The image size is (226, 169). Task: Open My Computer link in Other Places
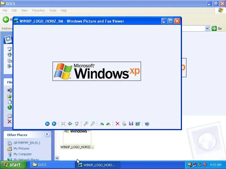tap(23, 154)
